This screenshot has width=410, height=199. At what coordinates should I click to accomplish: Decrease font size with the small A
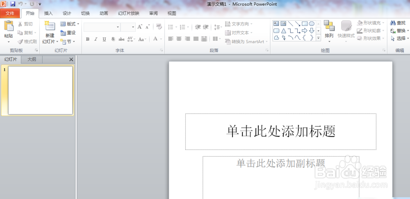tap(148, 27)
